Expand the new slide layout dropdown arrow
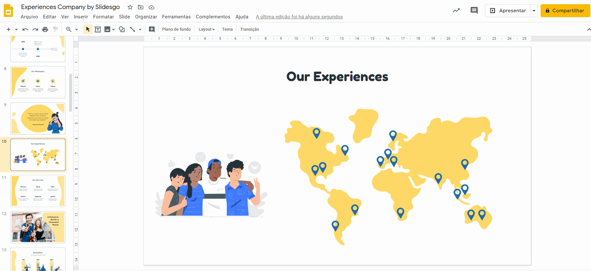 16,29
